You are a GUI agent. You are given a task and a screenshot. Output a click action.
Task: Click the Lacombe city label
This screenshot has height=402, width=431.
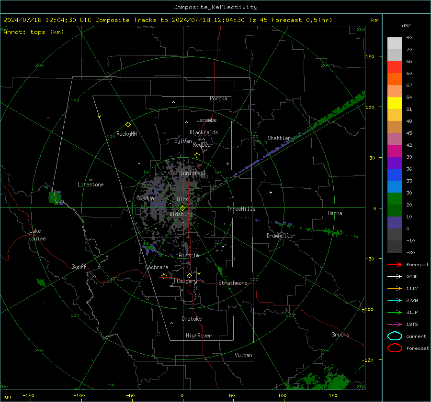pos(206,120)
